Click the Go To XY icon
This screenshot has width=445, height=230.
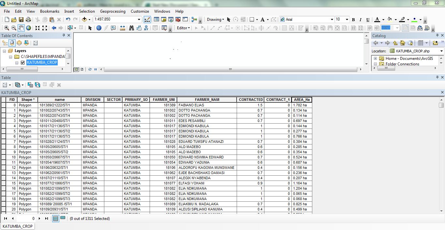[146, 28]
